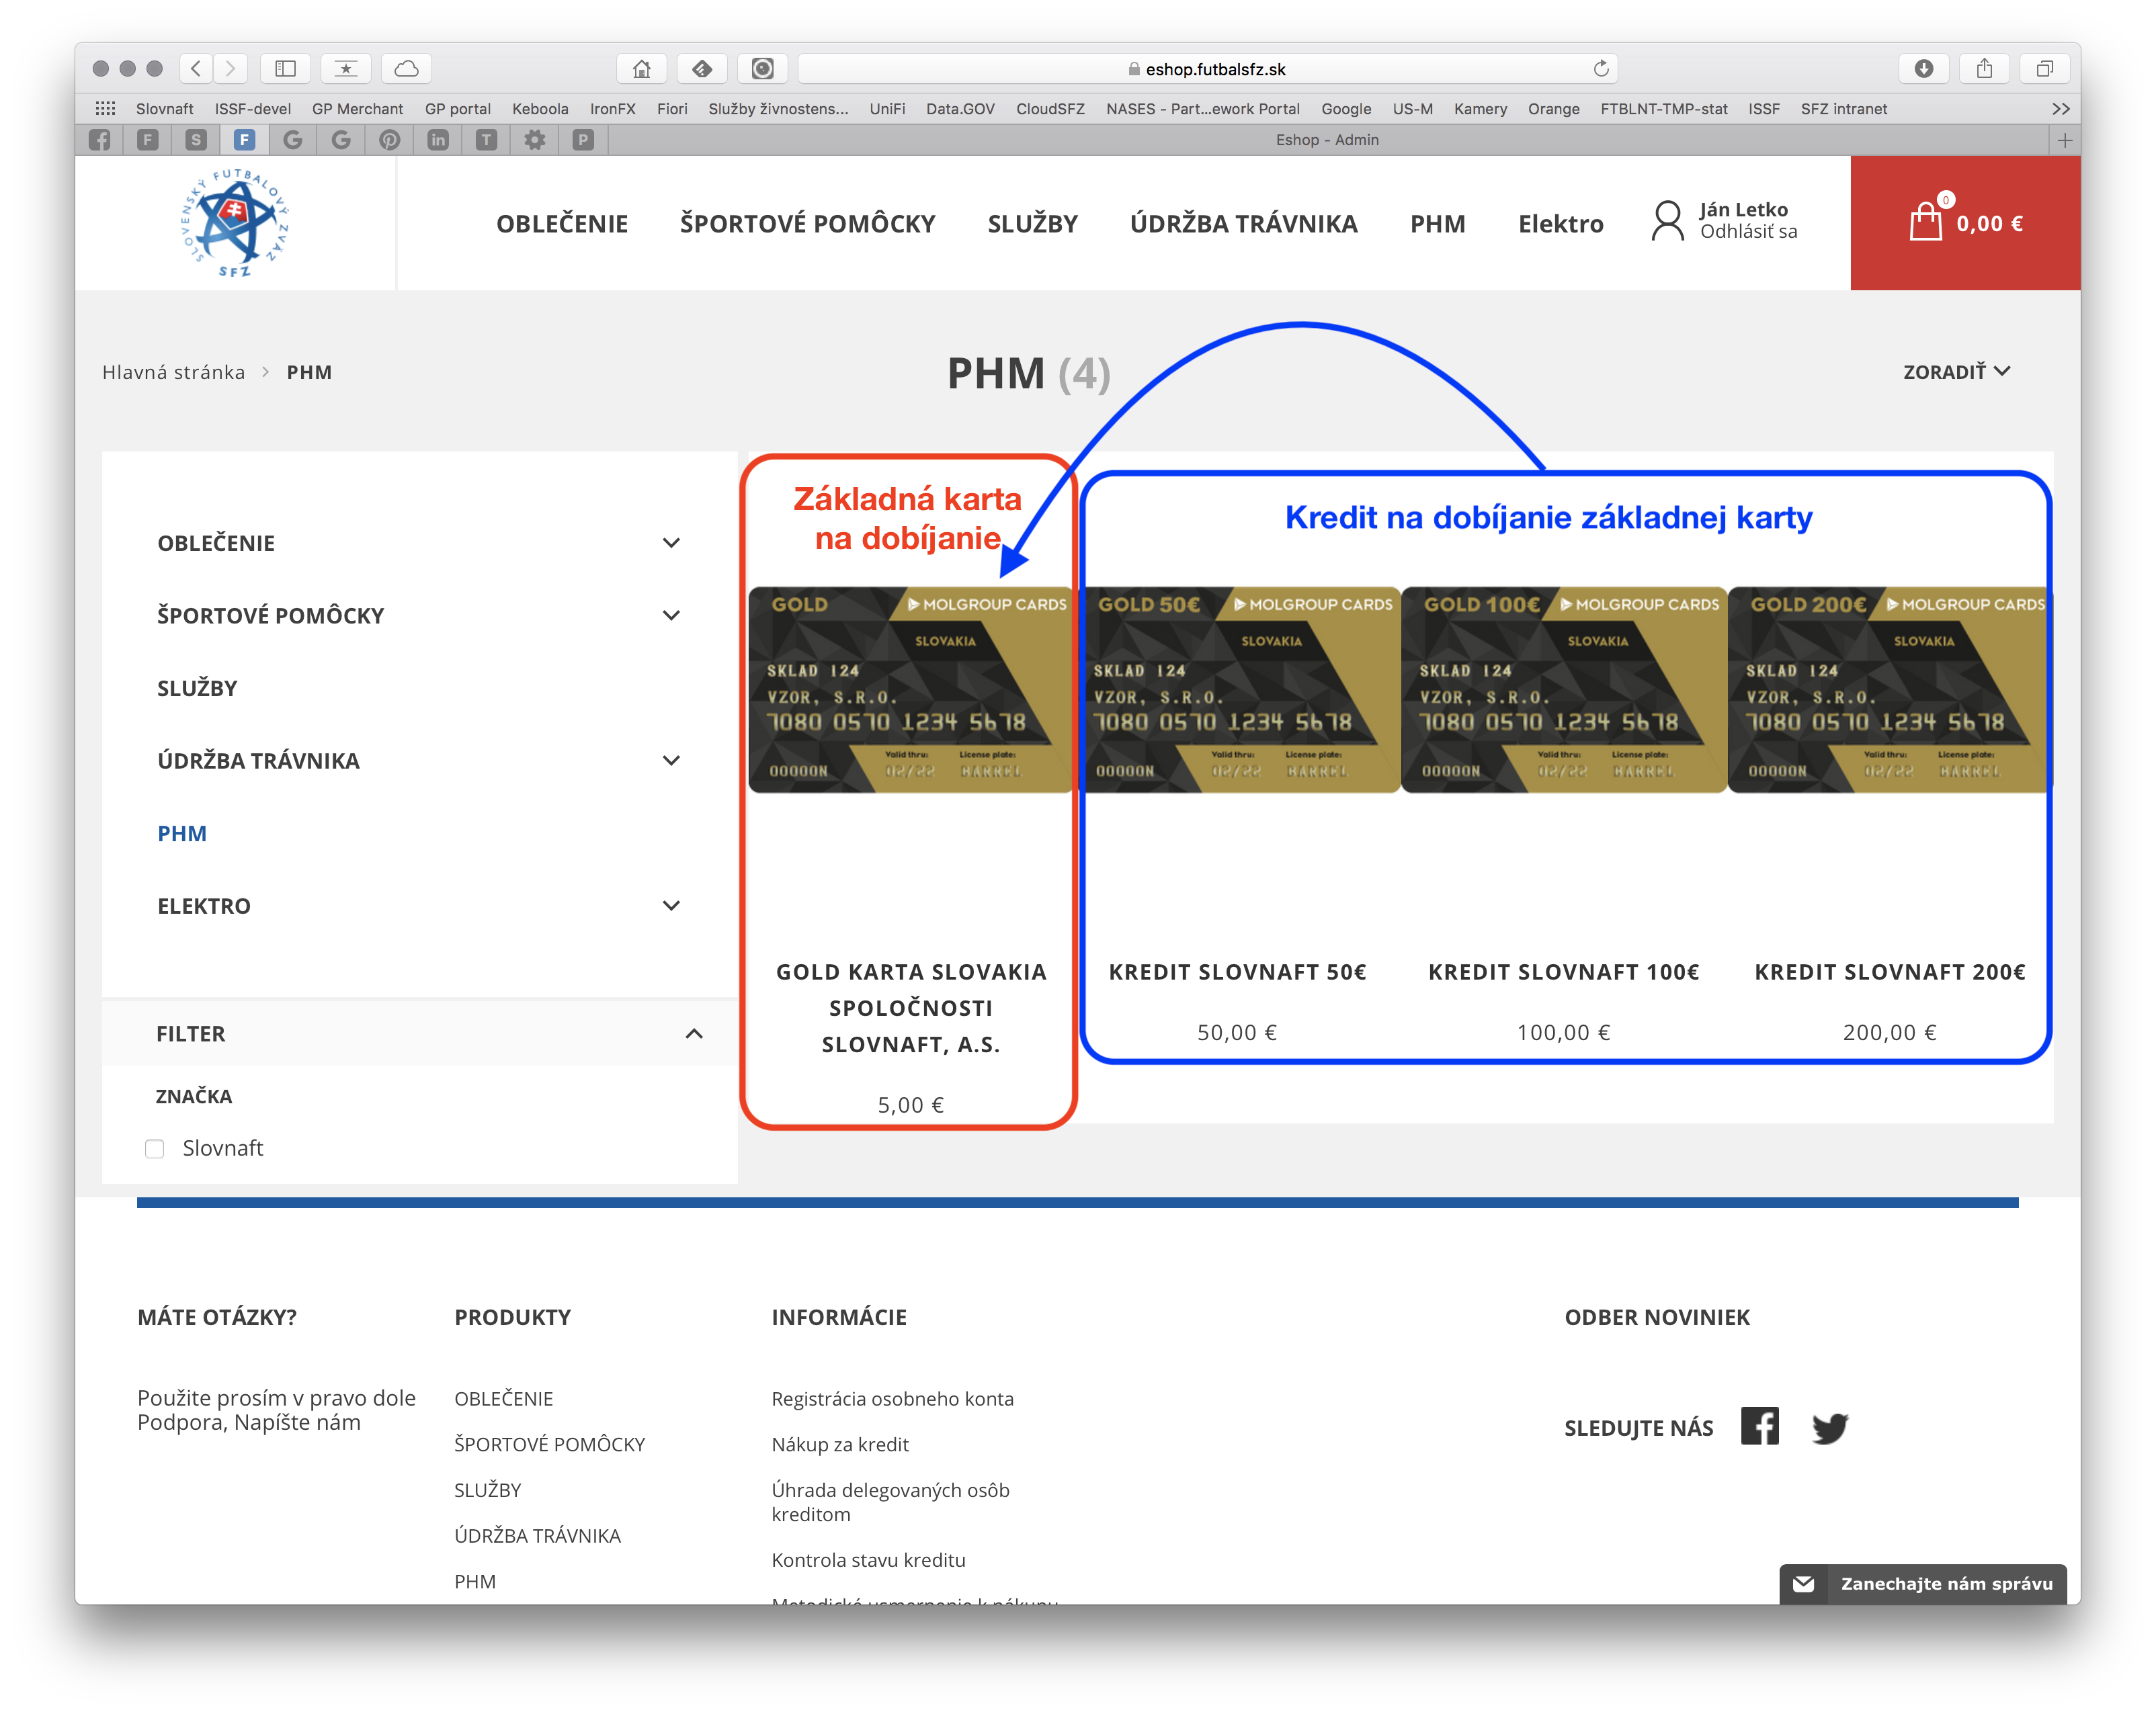
Task: Open Nákup za kredit footer link
Action: click(840, 1444)
